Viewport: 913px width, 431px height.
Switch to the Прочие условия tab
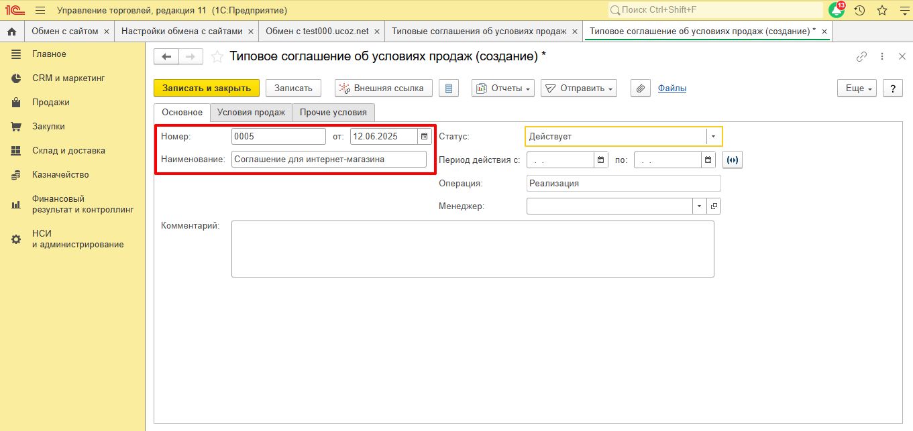tap(333, 113)
